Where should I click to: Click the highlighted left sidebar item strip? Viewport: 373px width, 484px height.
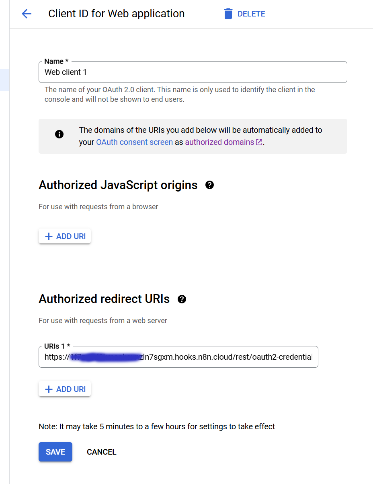[4, 80]
